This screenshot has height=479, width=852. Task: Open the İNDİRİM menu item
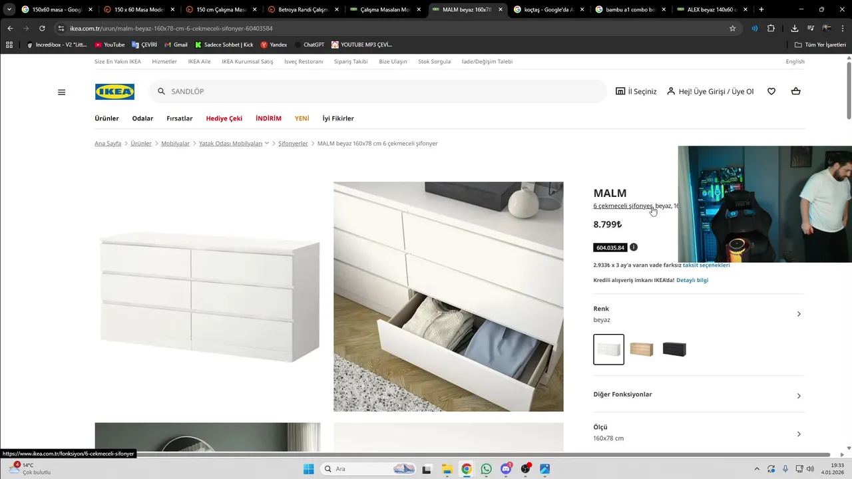[x=268, y=118]
